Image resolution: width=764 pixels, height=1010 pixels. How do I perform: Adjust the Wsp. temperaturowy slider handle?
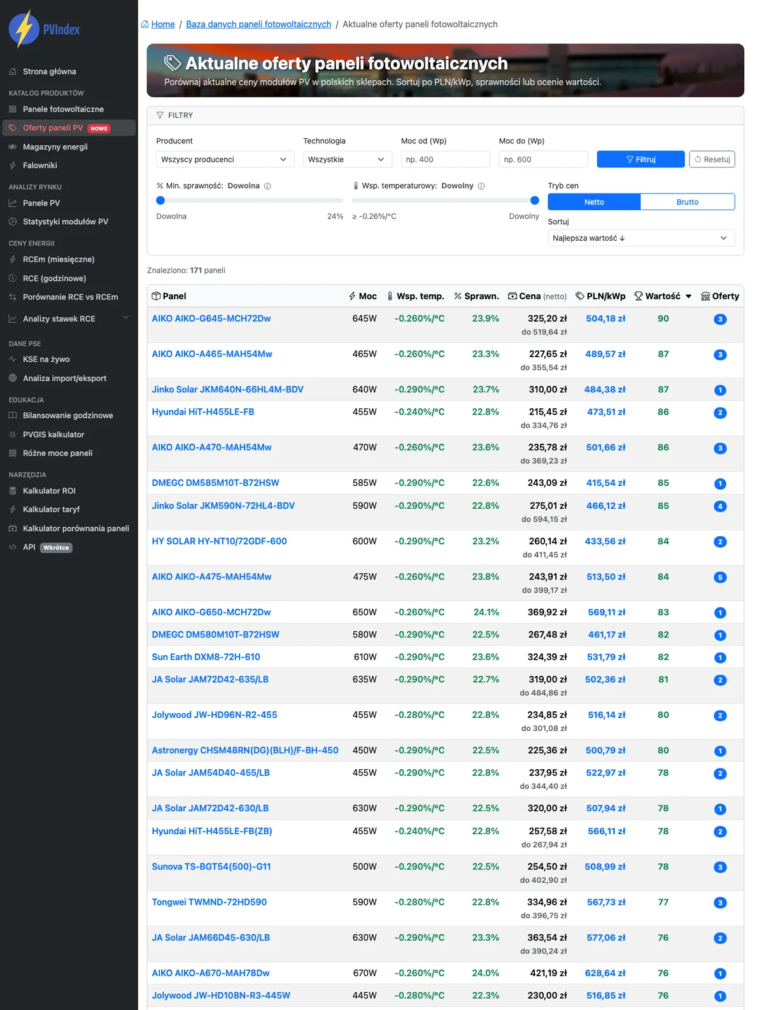[x=535, y=201]
